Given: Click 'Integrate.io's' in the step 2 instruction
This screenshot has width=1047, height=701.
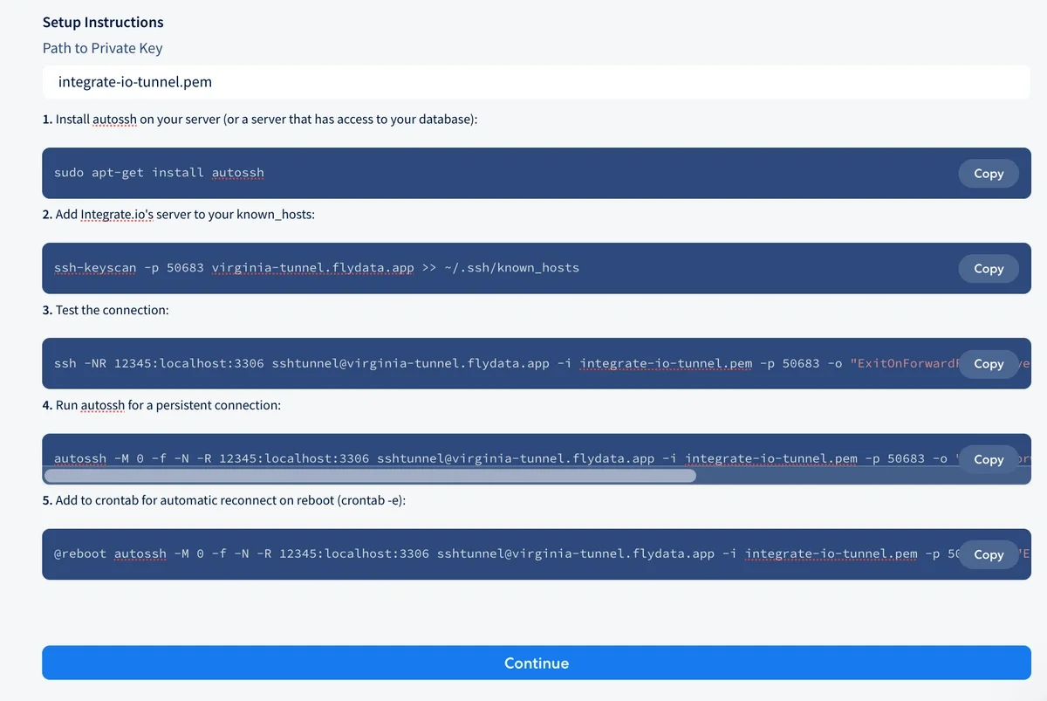Looking at the screenshot, I should 116,214.
